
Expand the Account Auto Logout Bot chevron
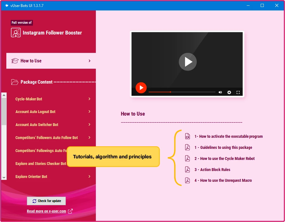(90, 111)
